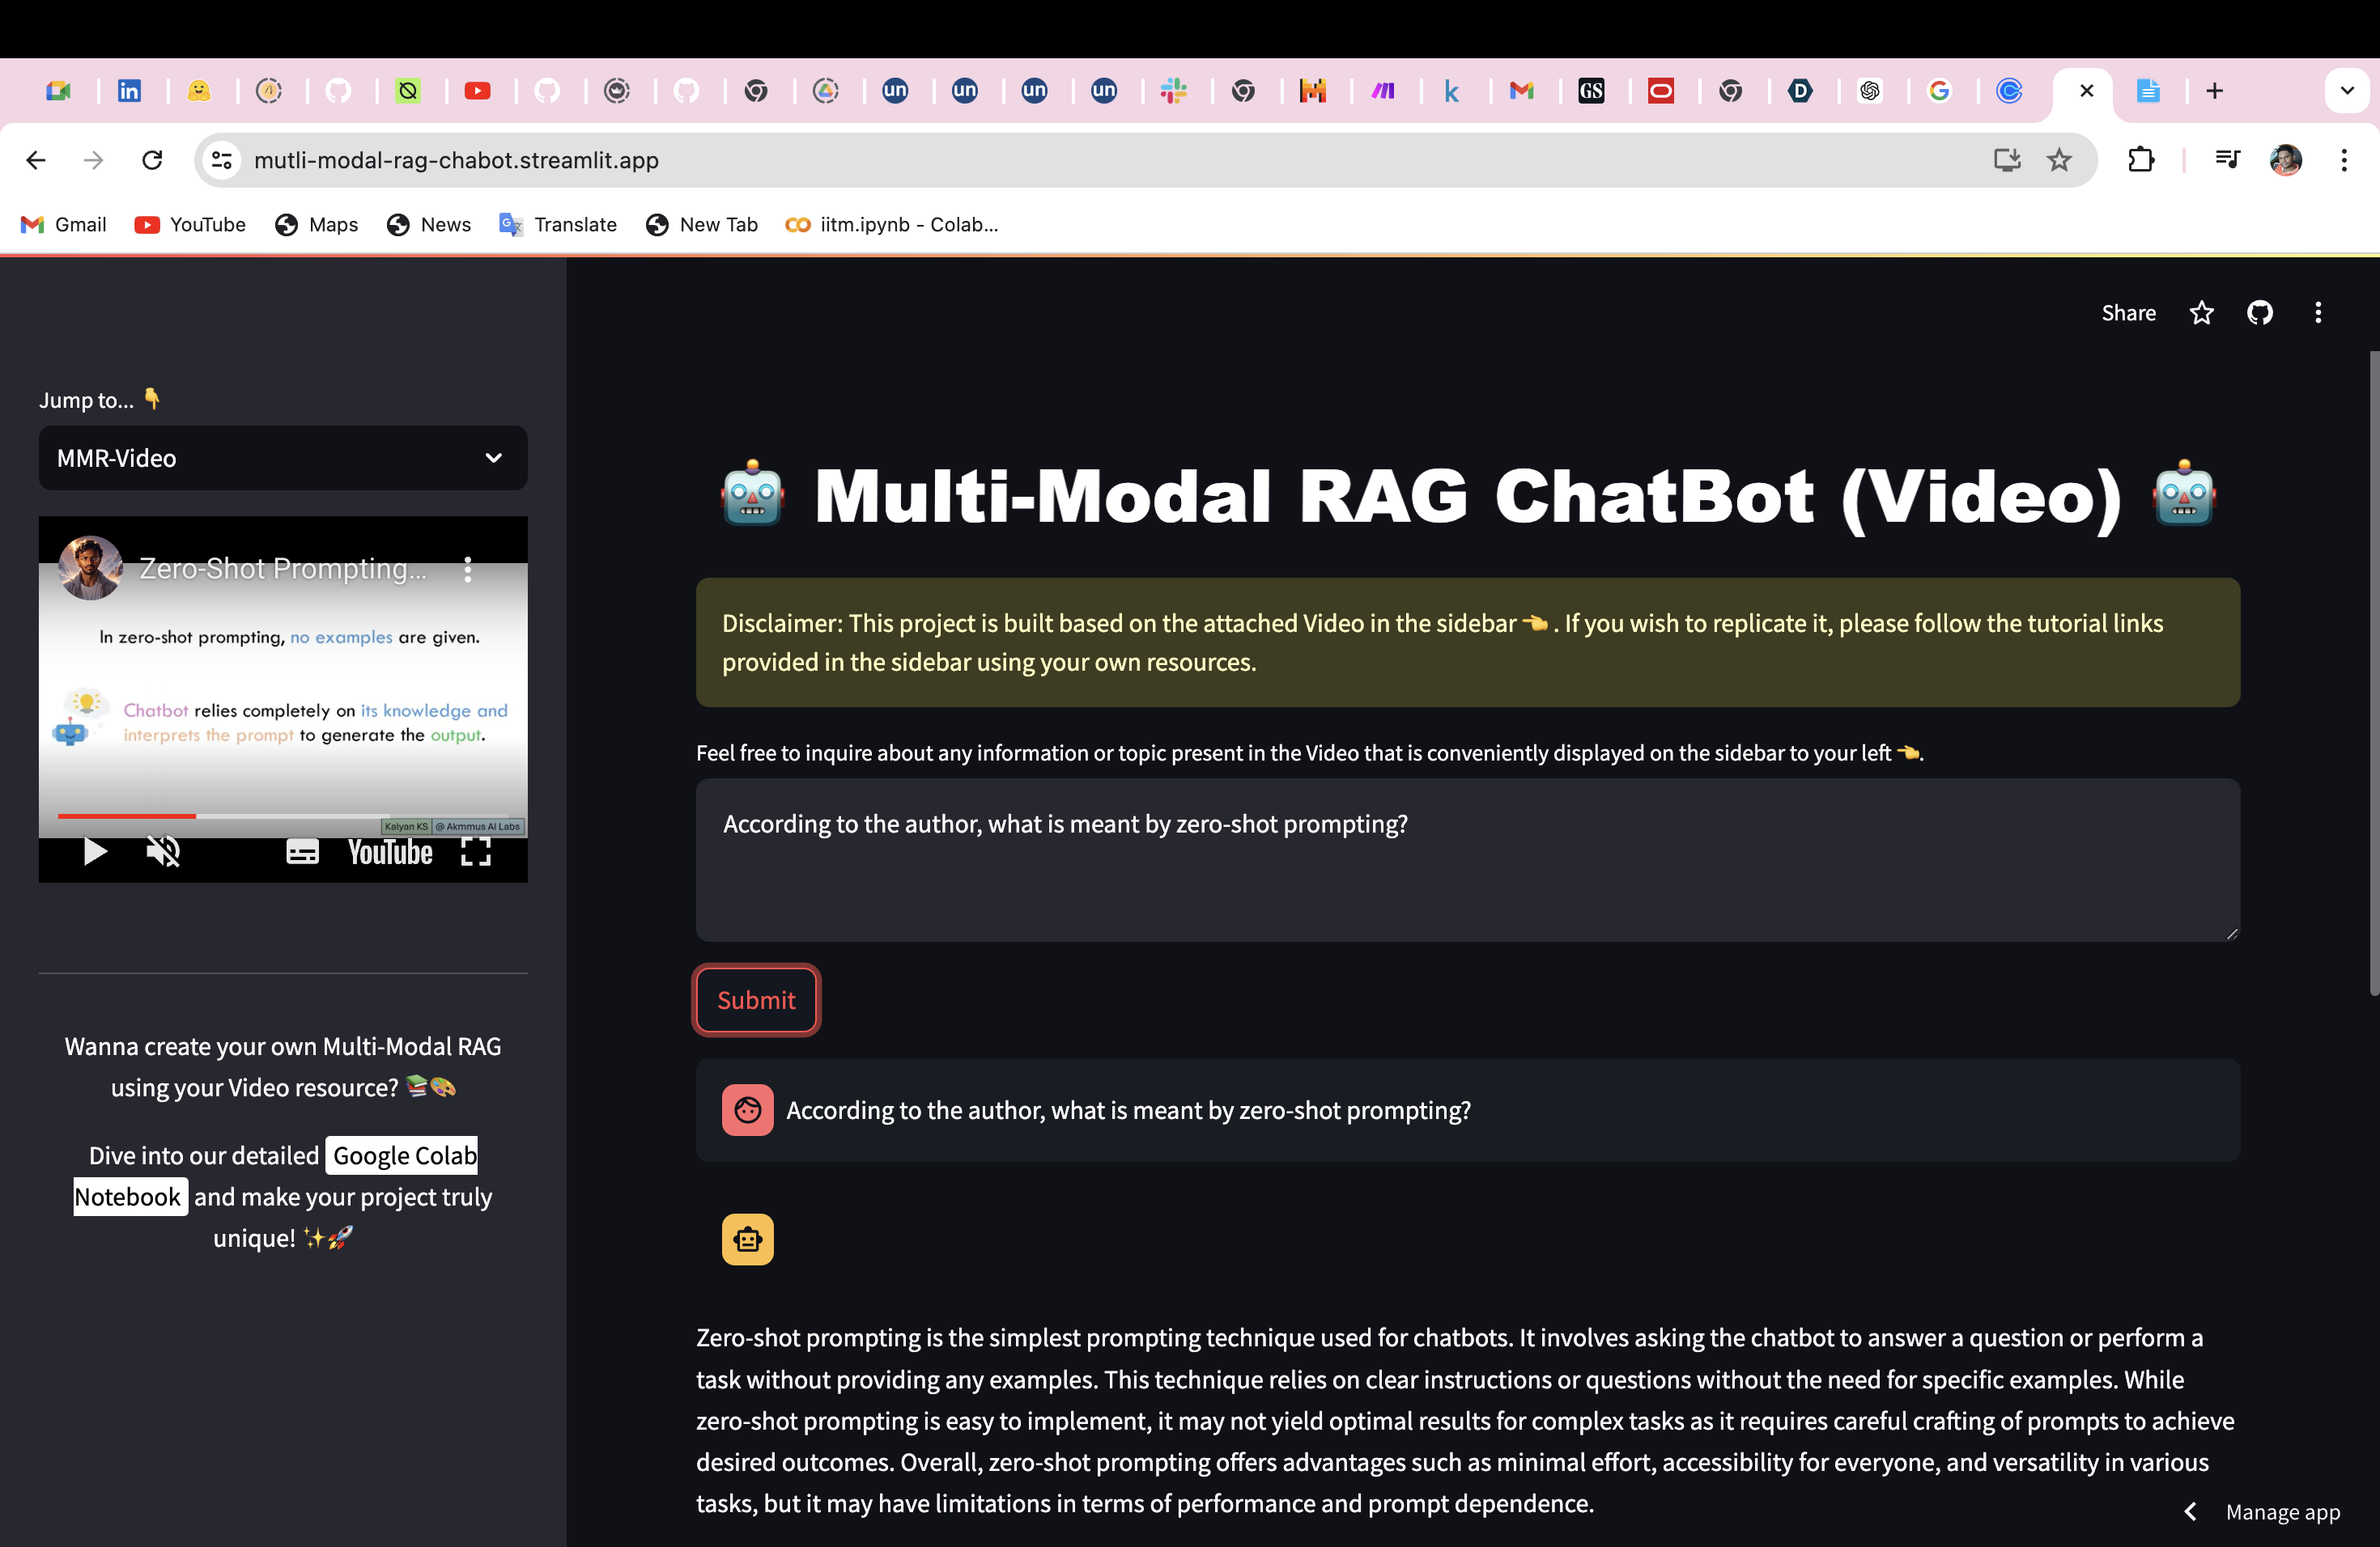Image resolution: width=2380 pixels, height=1547 pixels.
Task: Click into the question text area
Action: (1467, 859)
